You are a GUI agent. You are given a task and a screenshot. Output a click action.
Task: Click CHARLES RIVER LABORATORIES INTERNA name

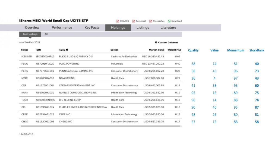tap(83, 107)
